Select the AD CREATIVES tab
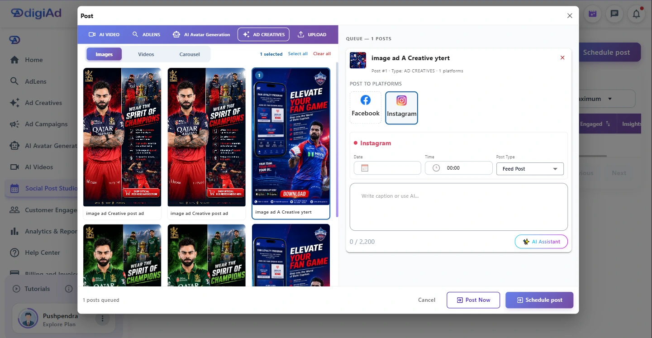 pyautogui.click(x=263, y=34)
